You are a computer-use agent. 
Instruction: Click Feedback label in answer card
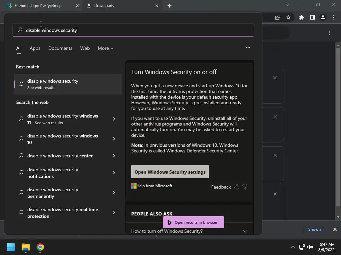click(x=221, y=187)
